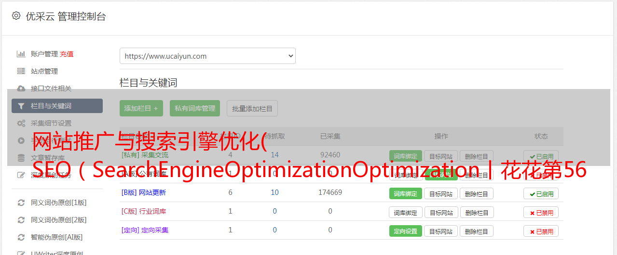Click 目标网站 in the 定向采集 row
Screen dimensions: 617x255
pyautogui.click(x=441, y=231)
